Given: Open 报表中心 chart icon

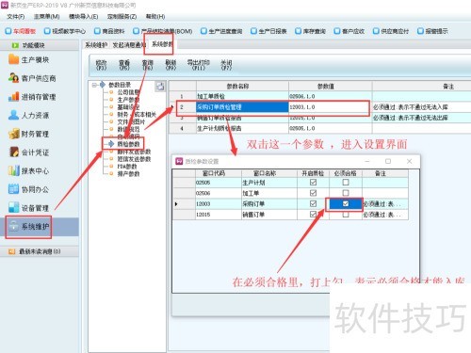Looking at the screenshot, I should click(x=14, y=170).
